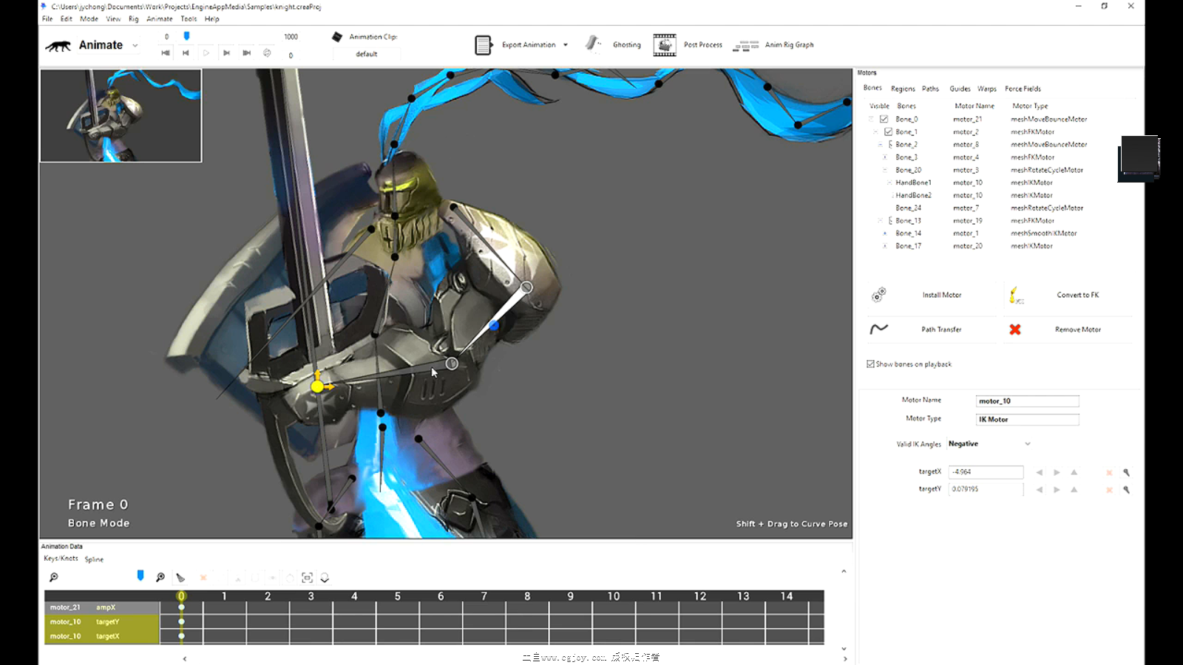
Task: Click the red X Remove Motor icon
Action: [x=1015, y=330]
